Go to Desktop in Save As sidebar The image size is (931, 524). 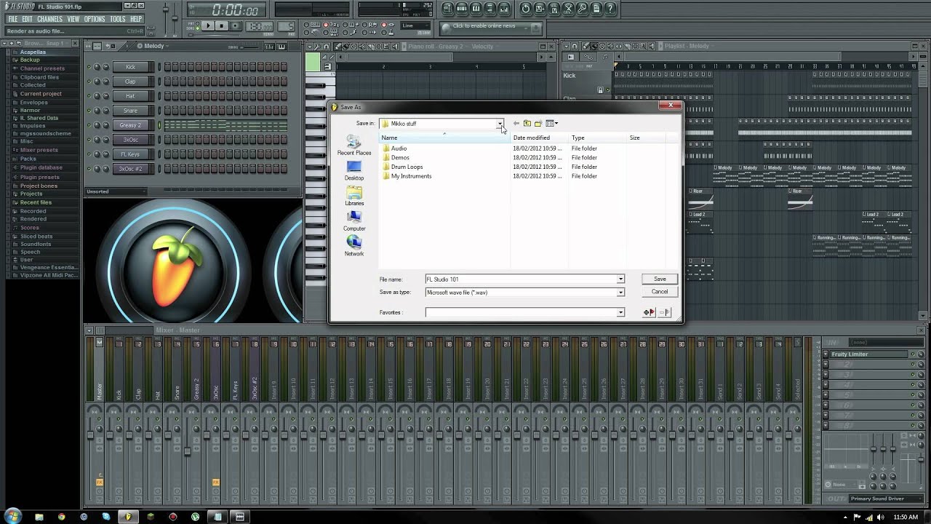pos(354,171)
